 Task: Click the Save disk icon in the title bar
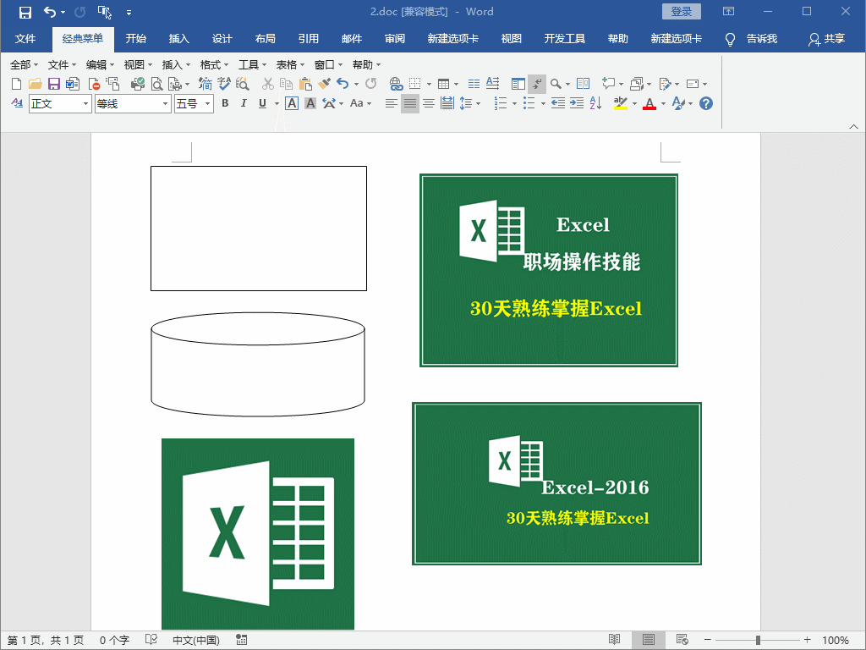pyautogui.click(x=25, y=12)
